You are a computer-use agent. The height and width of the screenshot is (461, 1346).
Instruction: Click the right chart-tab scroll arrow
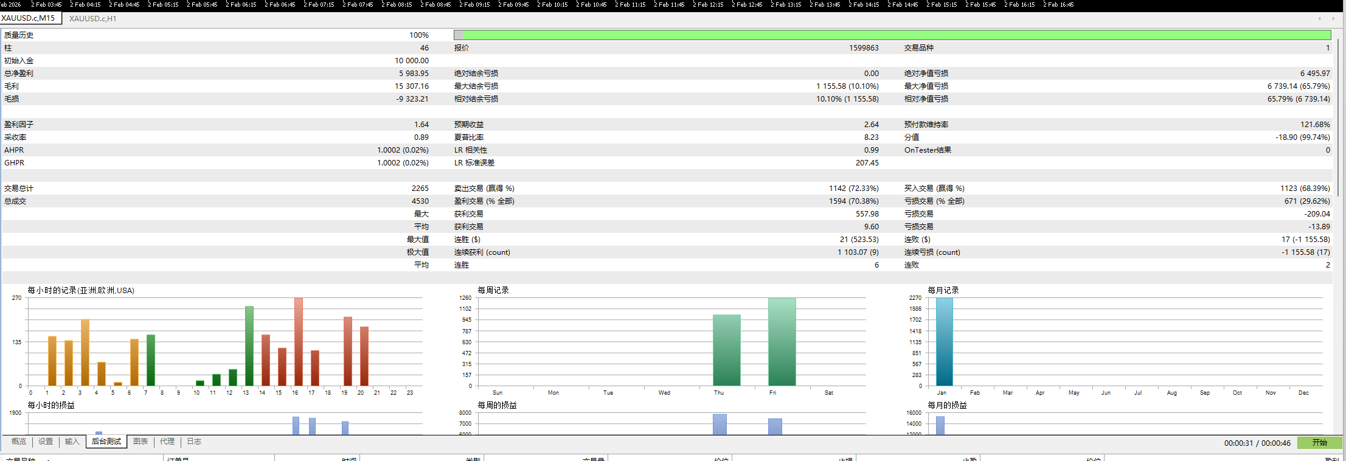click(1333, 18)
